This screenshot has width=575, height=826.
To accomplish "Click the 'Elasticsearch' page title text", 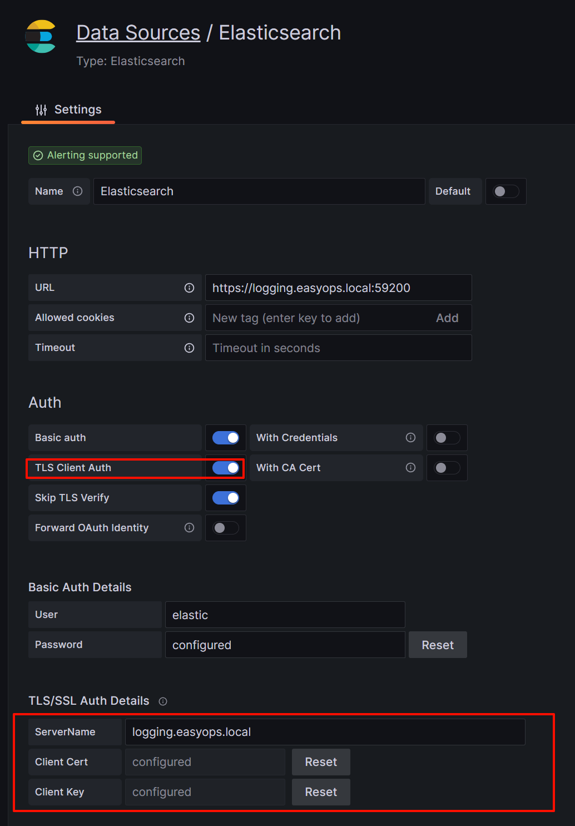I will [x=280, y=33].
